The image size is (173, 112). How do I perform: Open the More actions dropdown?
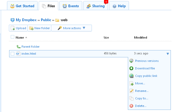click(71, 28)
